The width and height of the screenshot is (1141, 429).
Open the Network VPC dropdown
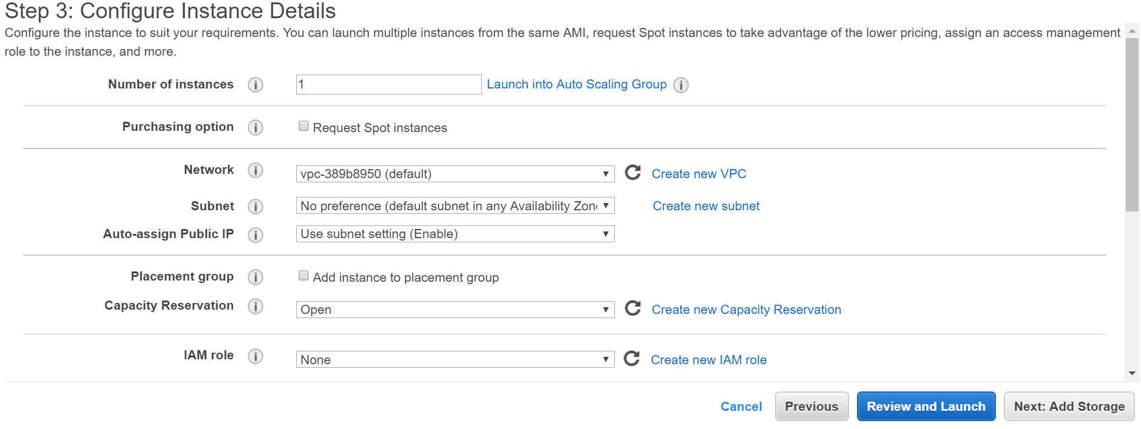point(455,174)
